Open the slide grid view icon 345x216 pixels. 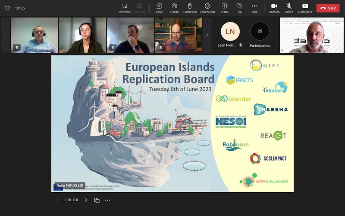click(x=97, y=200)
